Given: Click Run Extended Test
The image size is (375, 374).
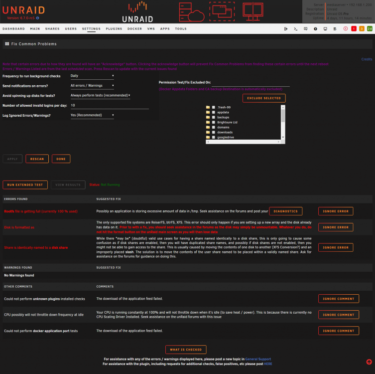Looking at the screenshot, I should [25, 185].
